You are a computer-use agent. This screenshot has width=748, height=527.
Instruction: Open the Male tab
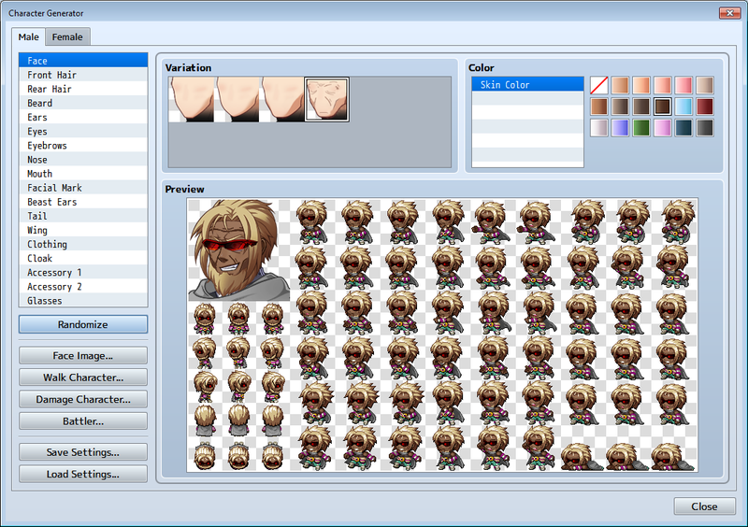click(29, 37)
